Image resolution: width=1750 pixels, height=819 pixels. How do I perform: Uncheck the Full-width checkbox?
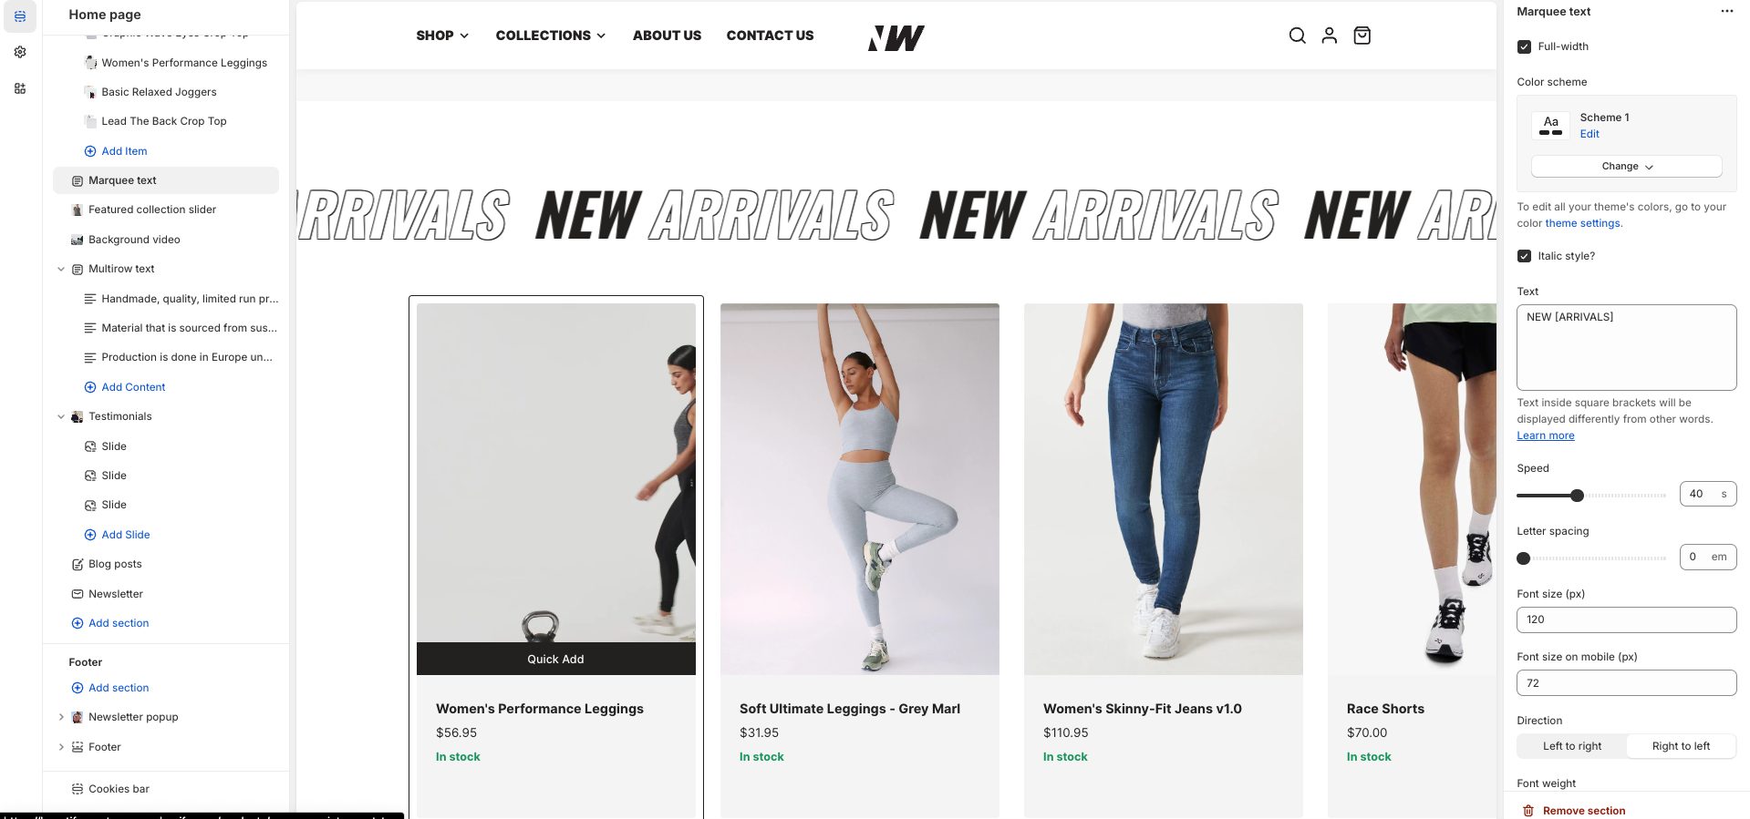1524,46
